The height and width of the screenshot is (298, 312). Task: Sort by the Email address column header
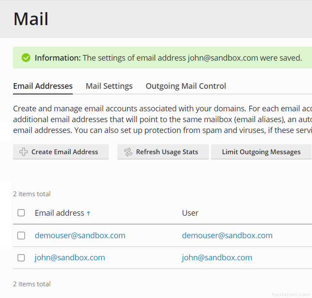click(59, 213)
